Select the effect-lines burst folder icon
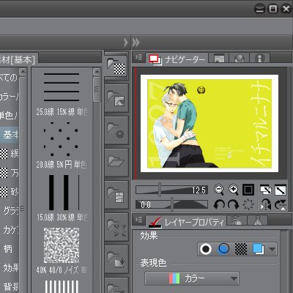The image size is (293, 293). 116,227
